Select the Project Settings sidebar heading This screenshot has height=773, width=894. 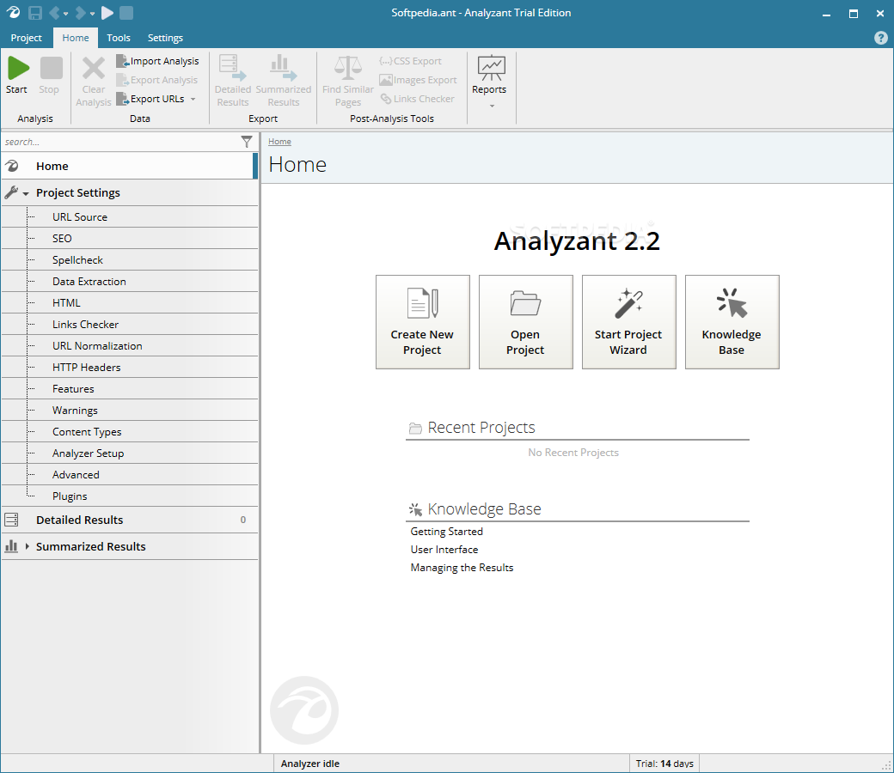[x=78, y=192]
